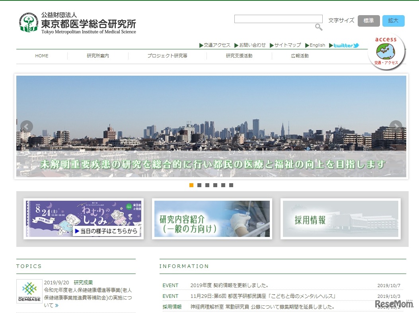The image size is (419, 313).
Task: Click the search magnifying glass icon
Action: [x=319, y=27]
